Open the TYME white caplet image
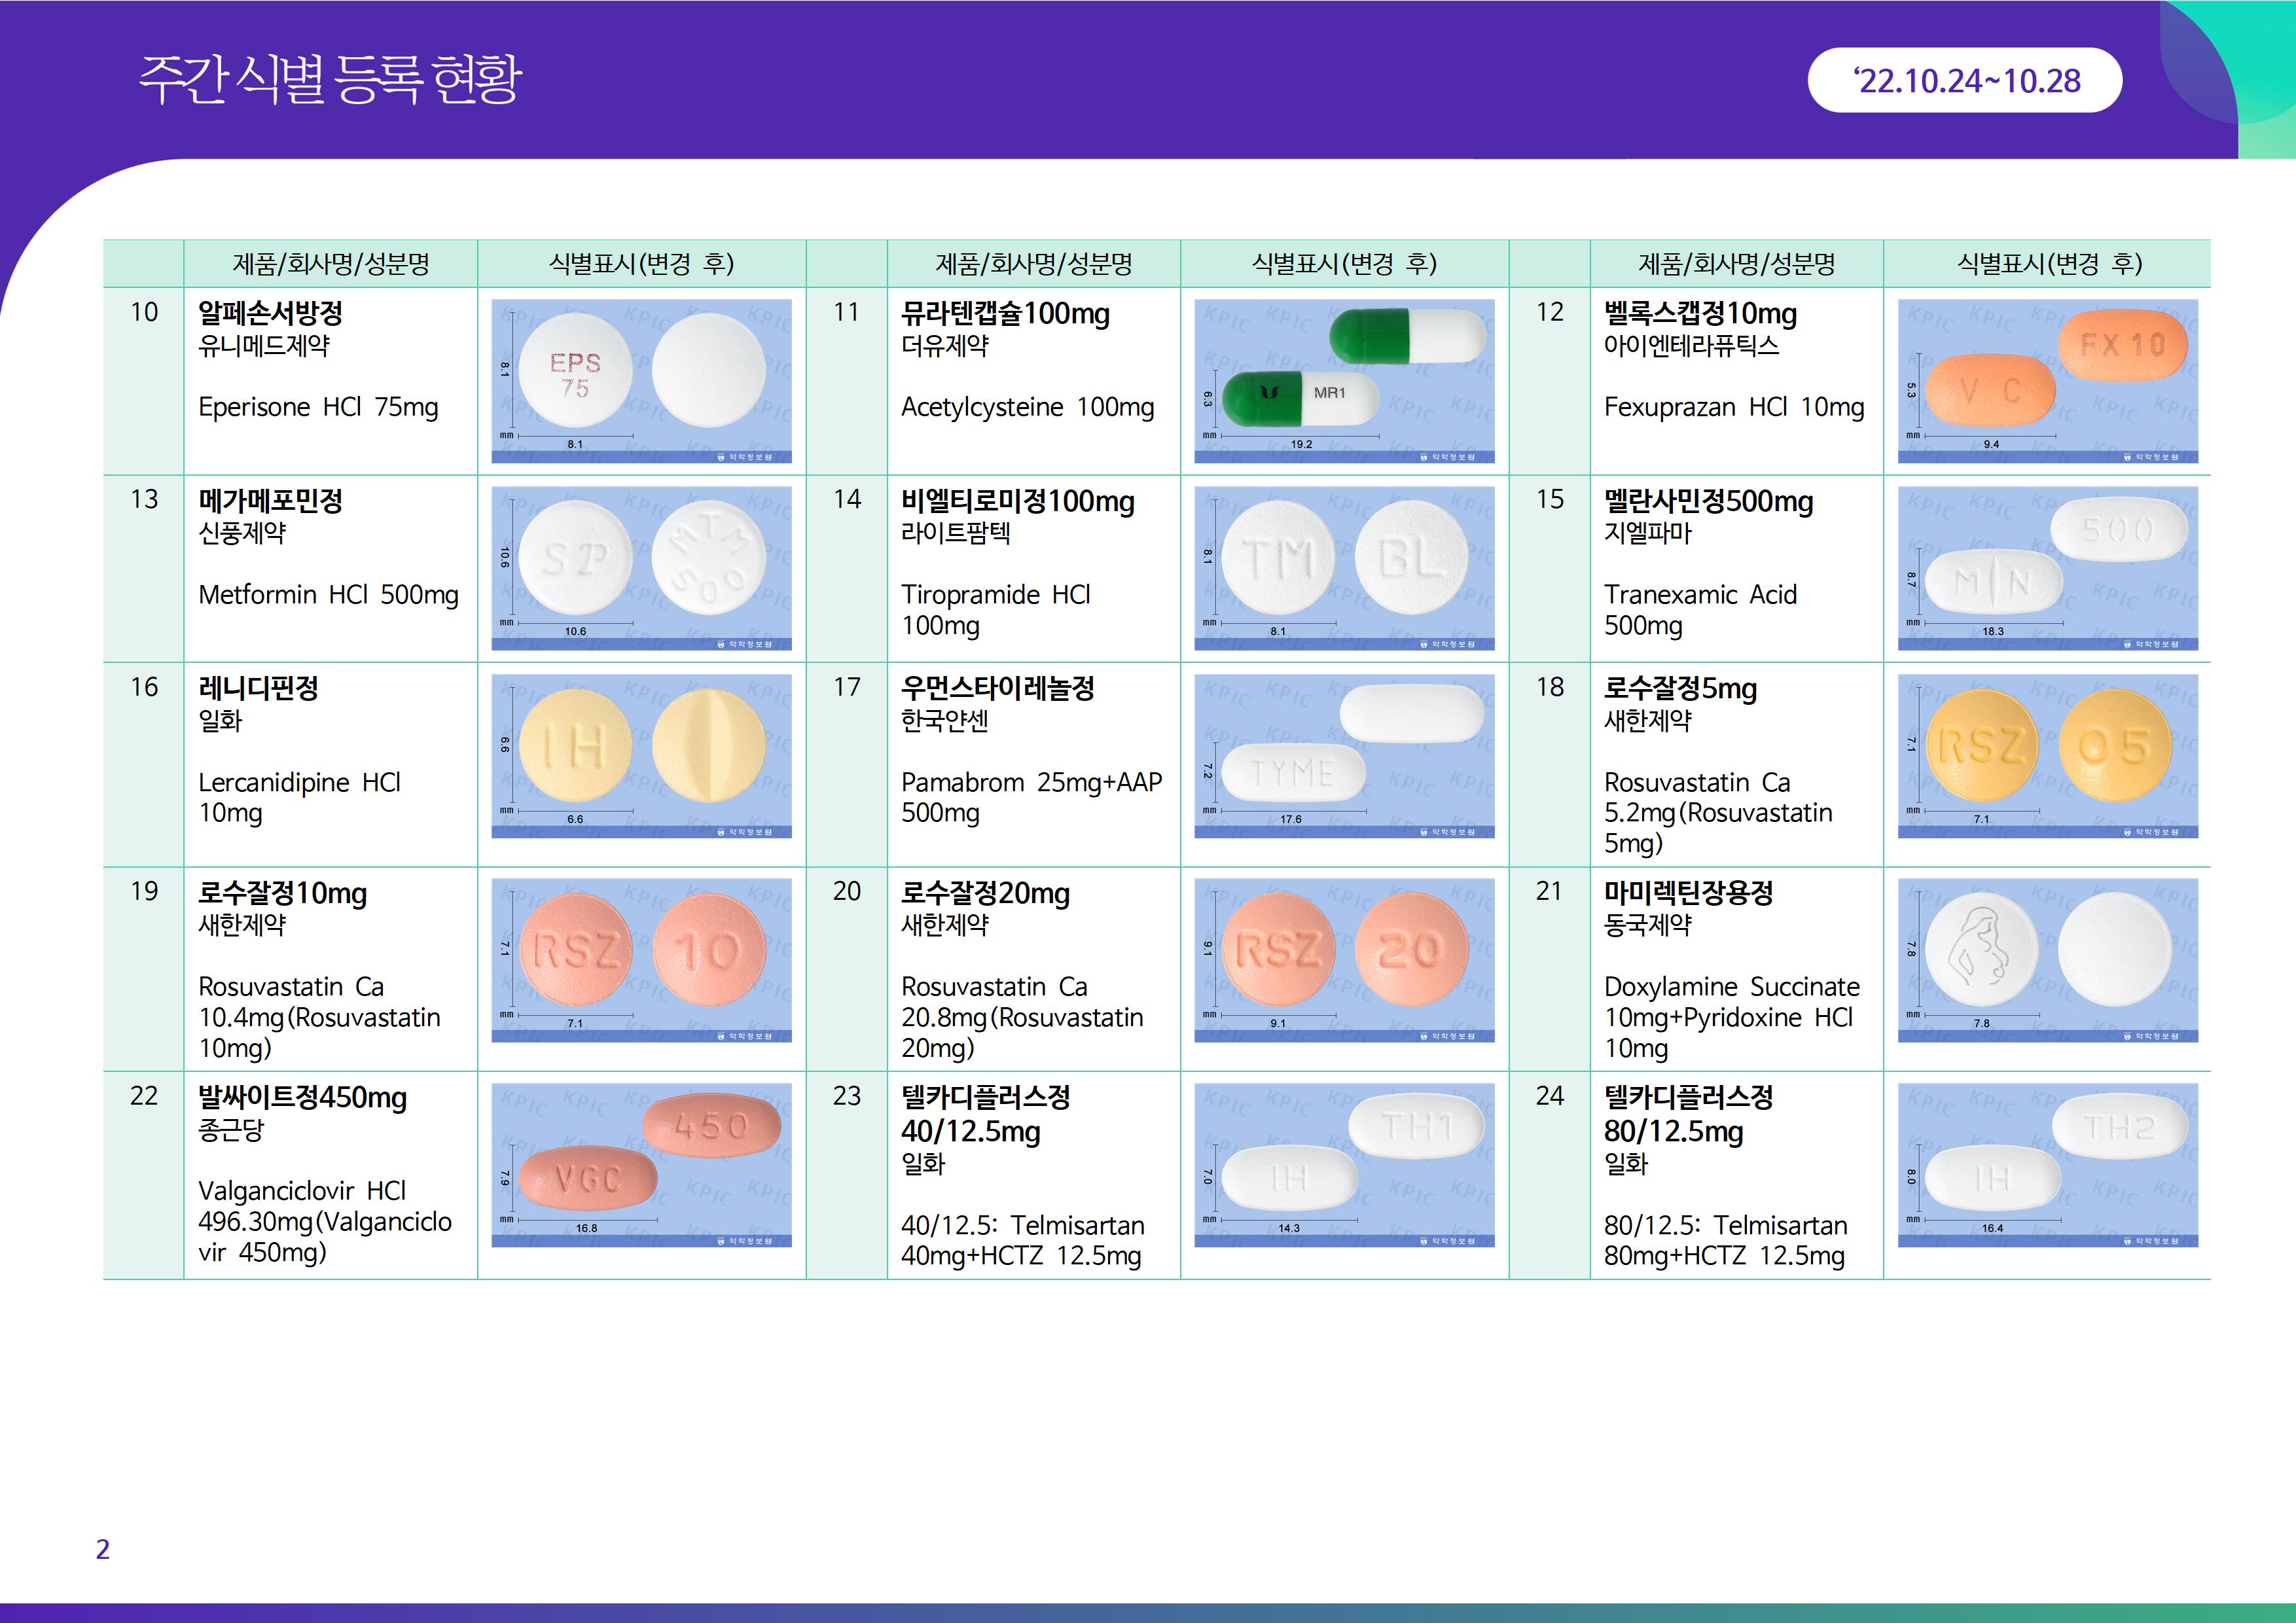This screenshot has width=2296, height=1623. [1344, 755]
